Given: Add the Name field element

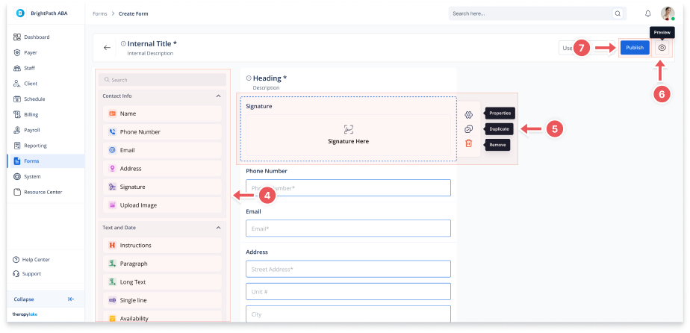Looking at the screenshot, I should (x=162, y=113).
